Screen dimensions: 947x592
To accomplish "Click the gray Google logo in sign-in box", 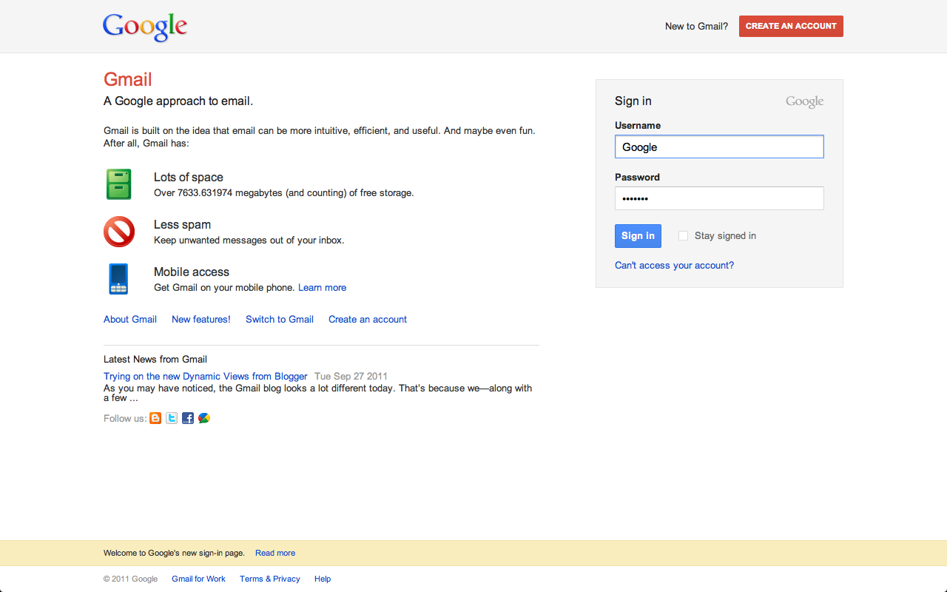I will click(805, 102).
